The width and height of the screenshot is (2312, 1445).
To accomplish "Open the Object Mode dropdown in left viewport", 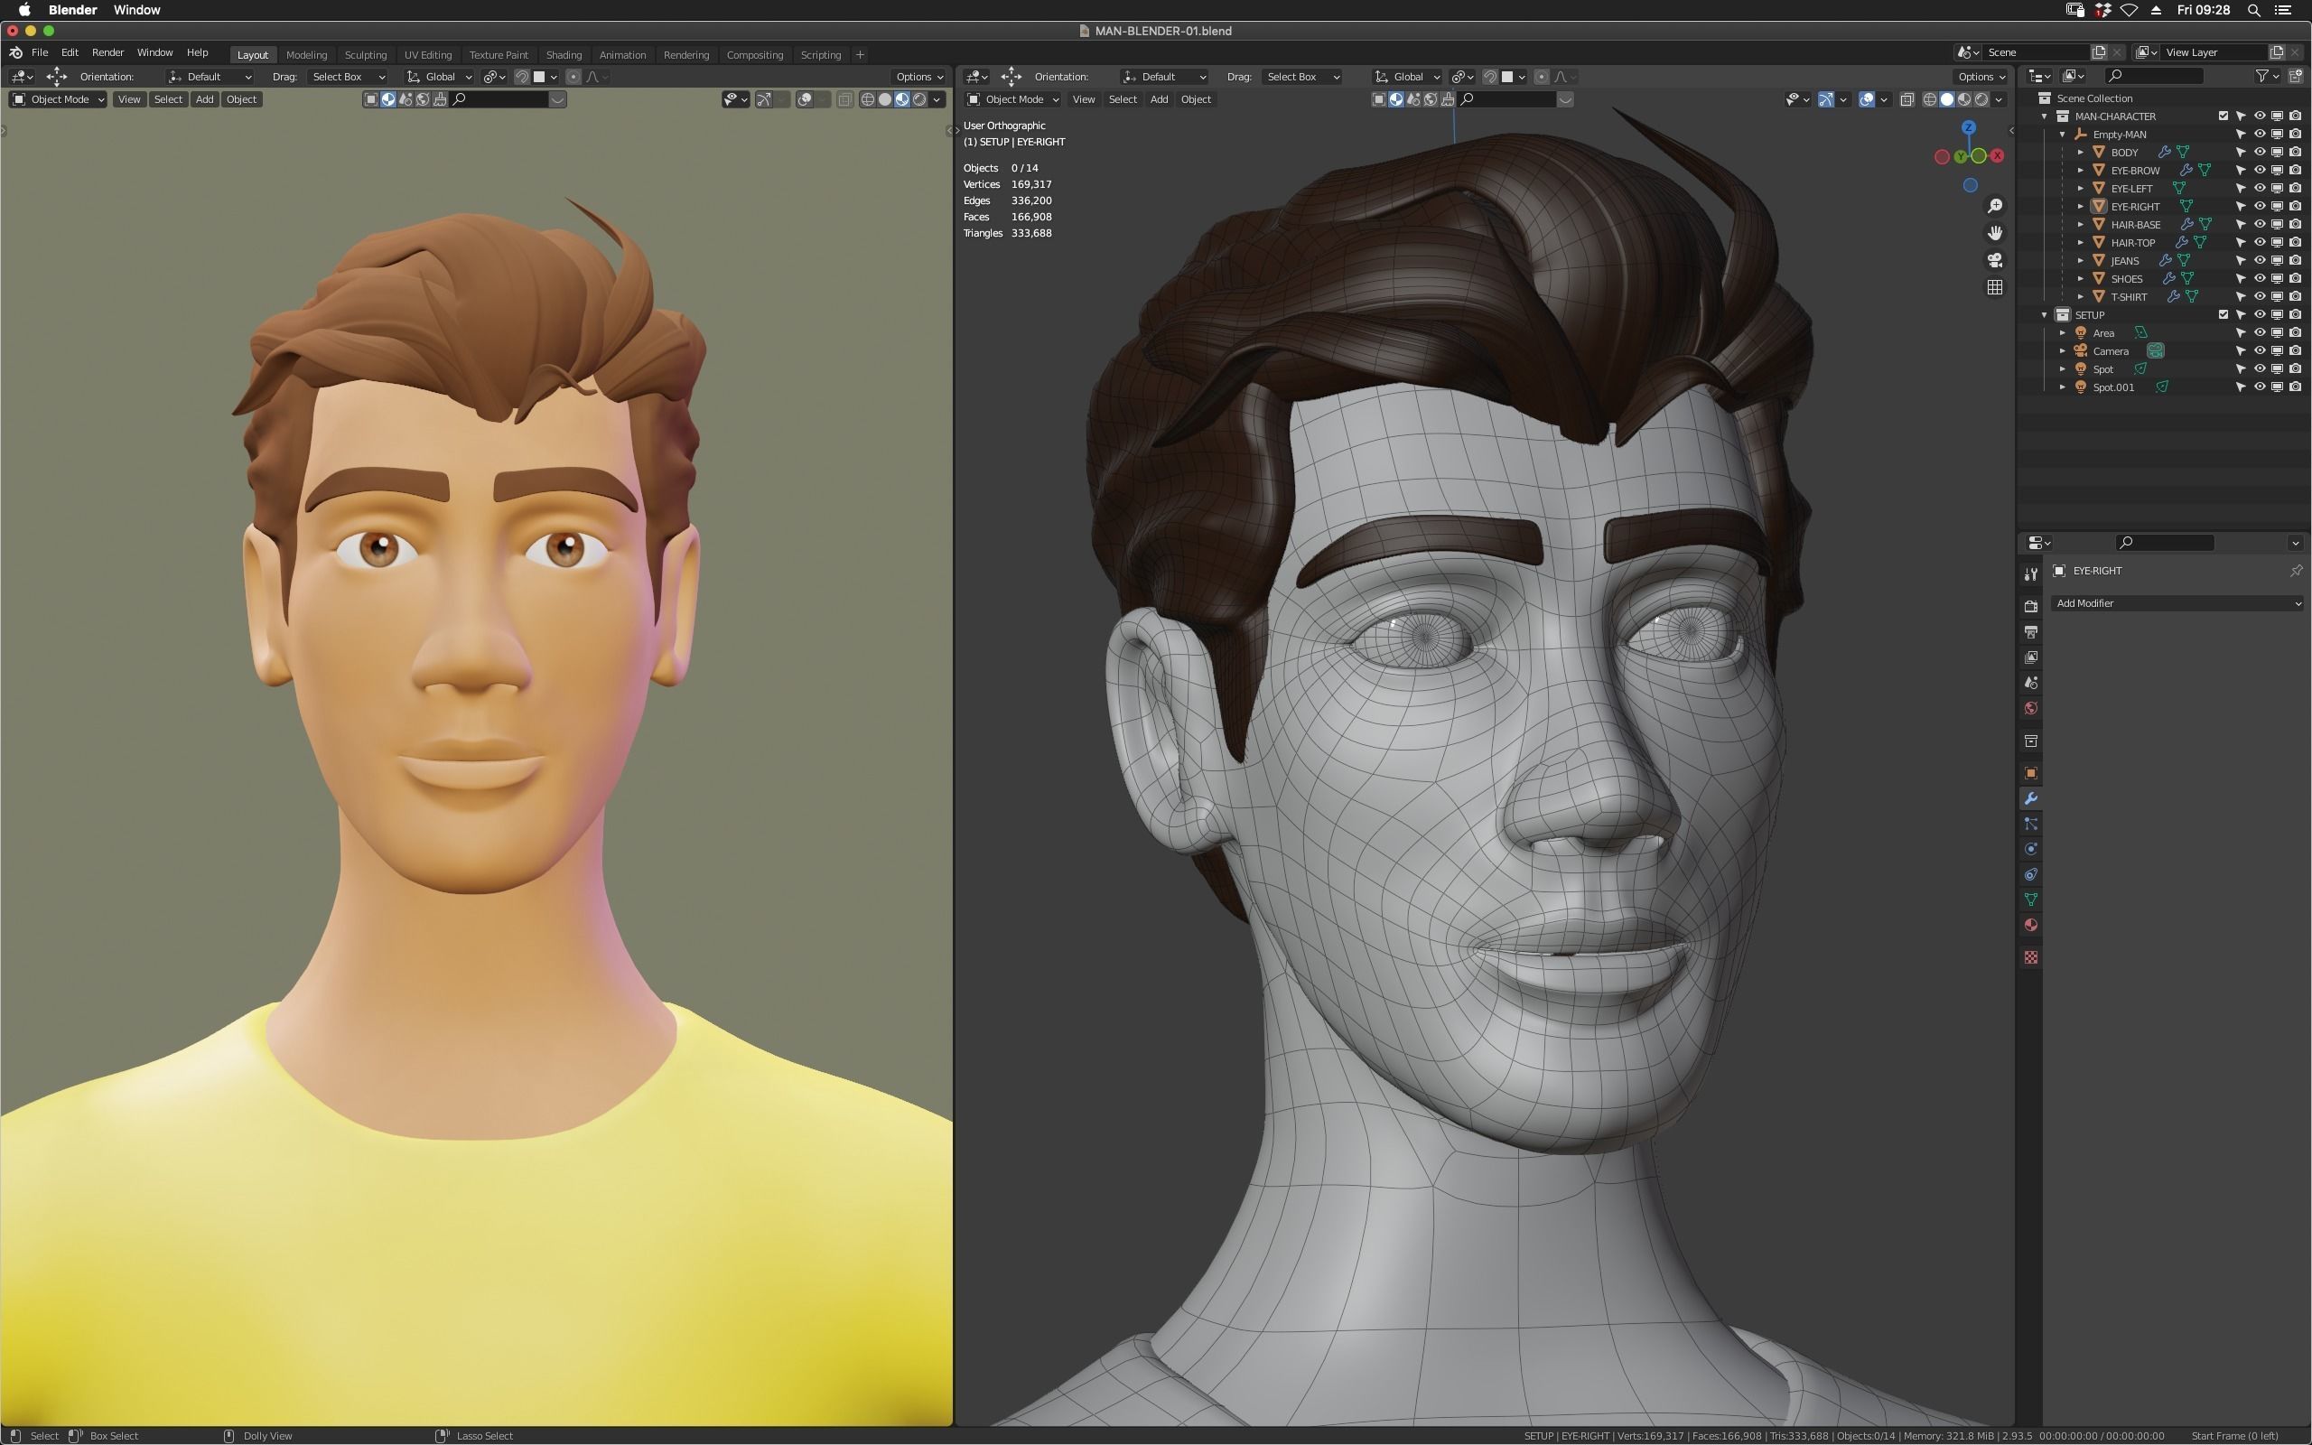I will (59, 99).
